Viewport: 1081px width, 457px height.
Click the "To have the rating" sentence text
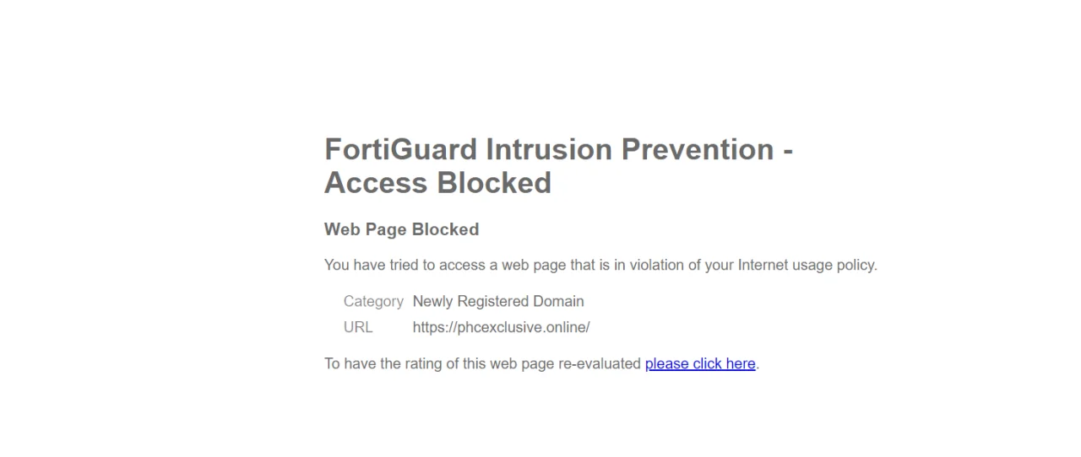(x=379, y=363)
